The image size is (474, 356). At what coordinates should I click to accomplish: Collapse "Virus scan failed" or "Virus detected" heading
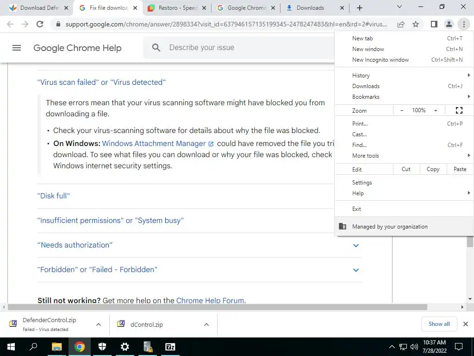101,83
